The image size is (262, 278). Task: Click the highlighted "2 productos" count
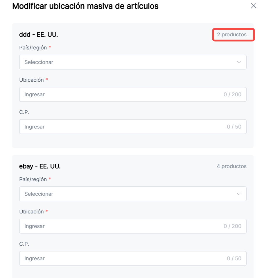(232, 35)
